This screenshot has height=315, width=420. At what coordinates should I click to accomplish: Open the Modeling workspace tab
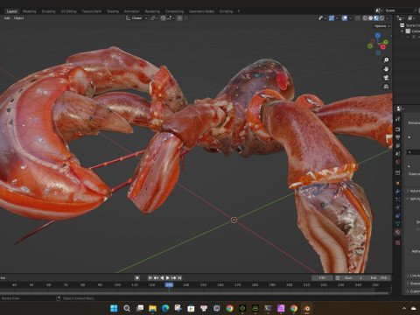tap(30, 11)
